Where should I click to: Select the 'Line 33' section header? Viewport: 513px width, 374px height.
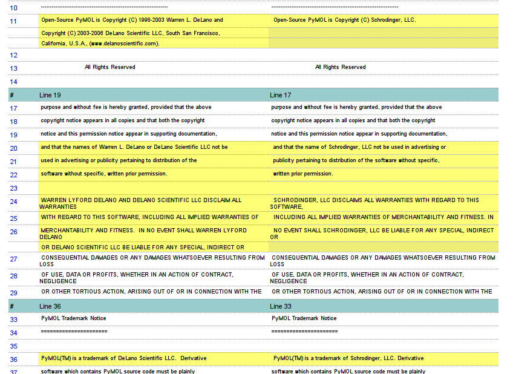point(280,306)
